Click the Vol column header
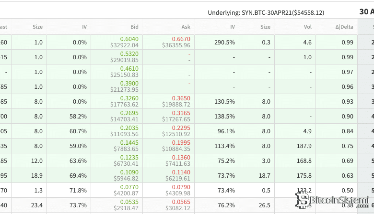This screenshot has width=374, height=214. [x=307, y=27]
